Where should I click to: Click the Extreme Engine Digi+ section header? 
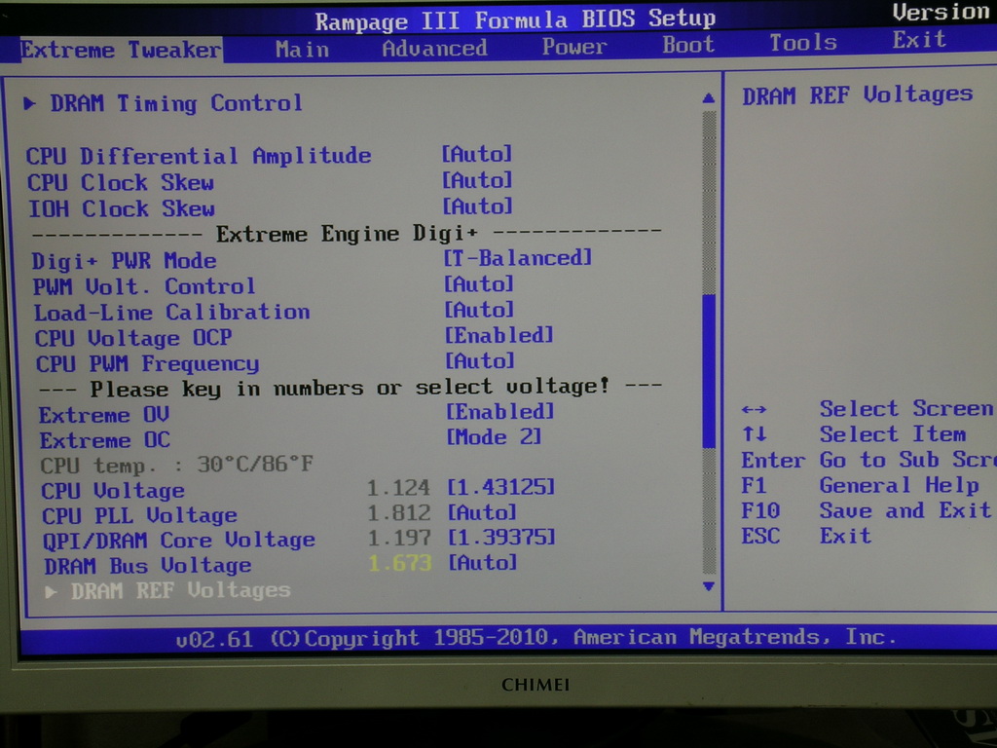(x=347, y=234)
